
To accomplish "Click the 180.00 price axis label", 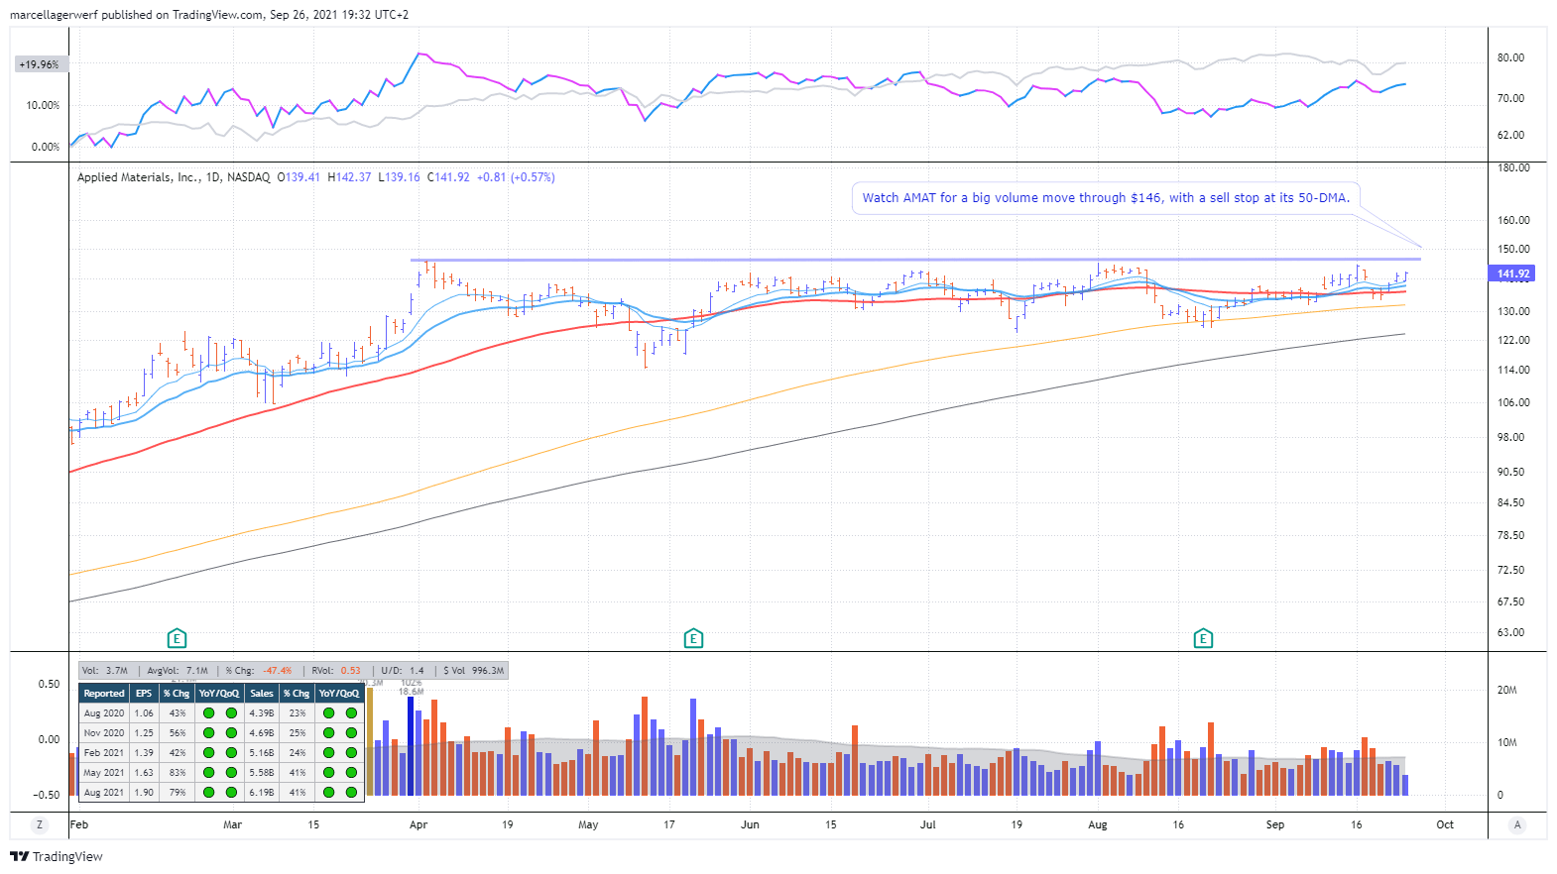I will pos(1513,167).
